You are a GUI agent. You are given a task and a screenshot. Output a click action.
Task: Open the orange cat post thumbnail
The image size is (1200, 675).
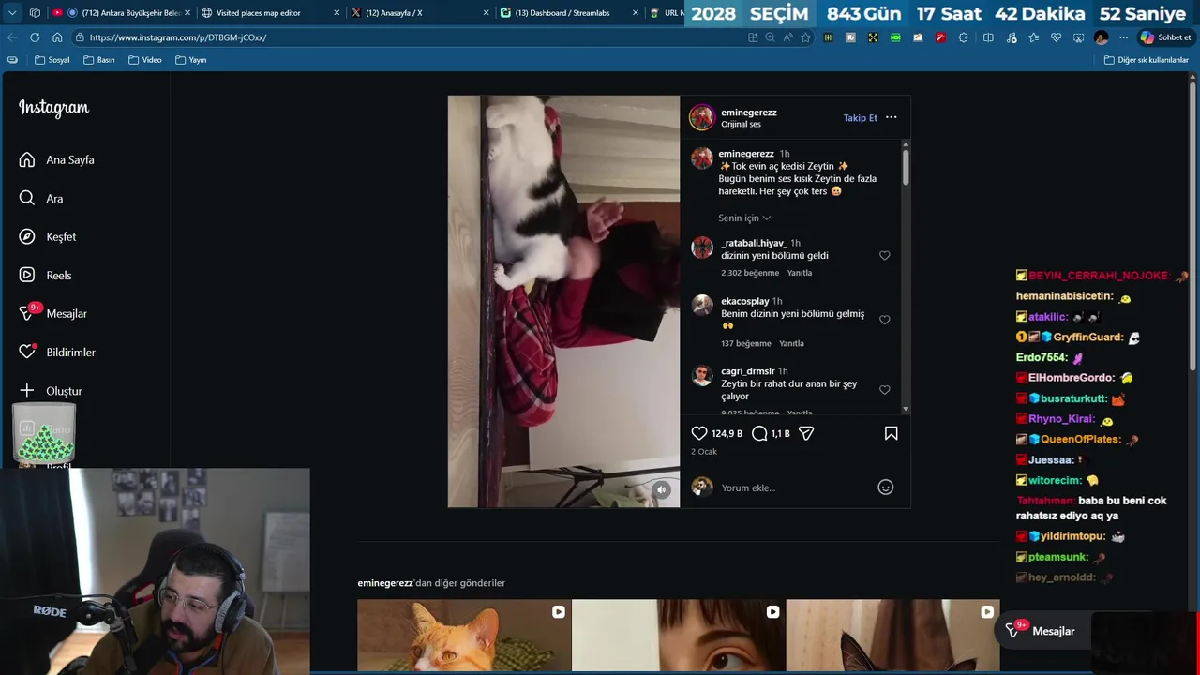pos(464,636)
